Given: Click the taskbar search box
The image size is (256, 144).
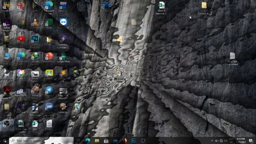Looking at the screenshot, I should tap(41, 140).
